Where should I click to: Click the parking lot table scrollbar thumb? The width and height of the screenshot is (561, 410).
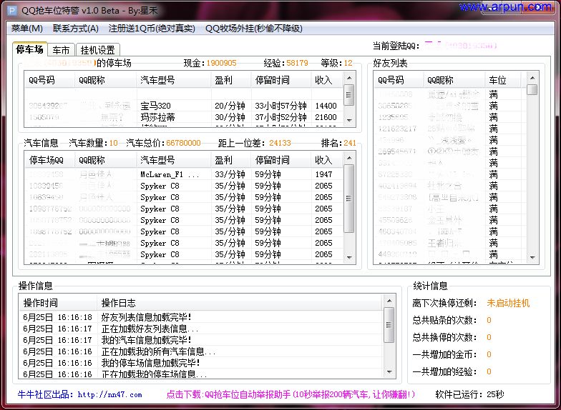349,94
